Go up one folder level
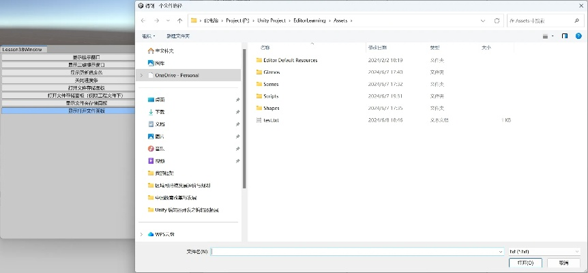588x273 pixels. coord(179,20)
